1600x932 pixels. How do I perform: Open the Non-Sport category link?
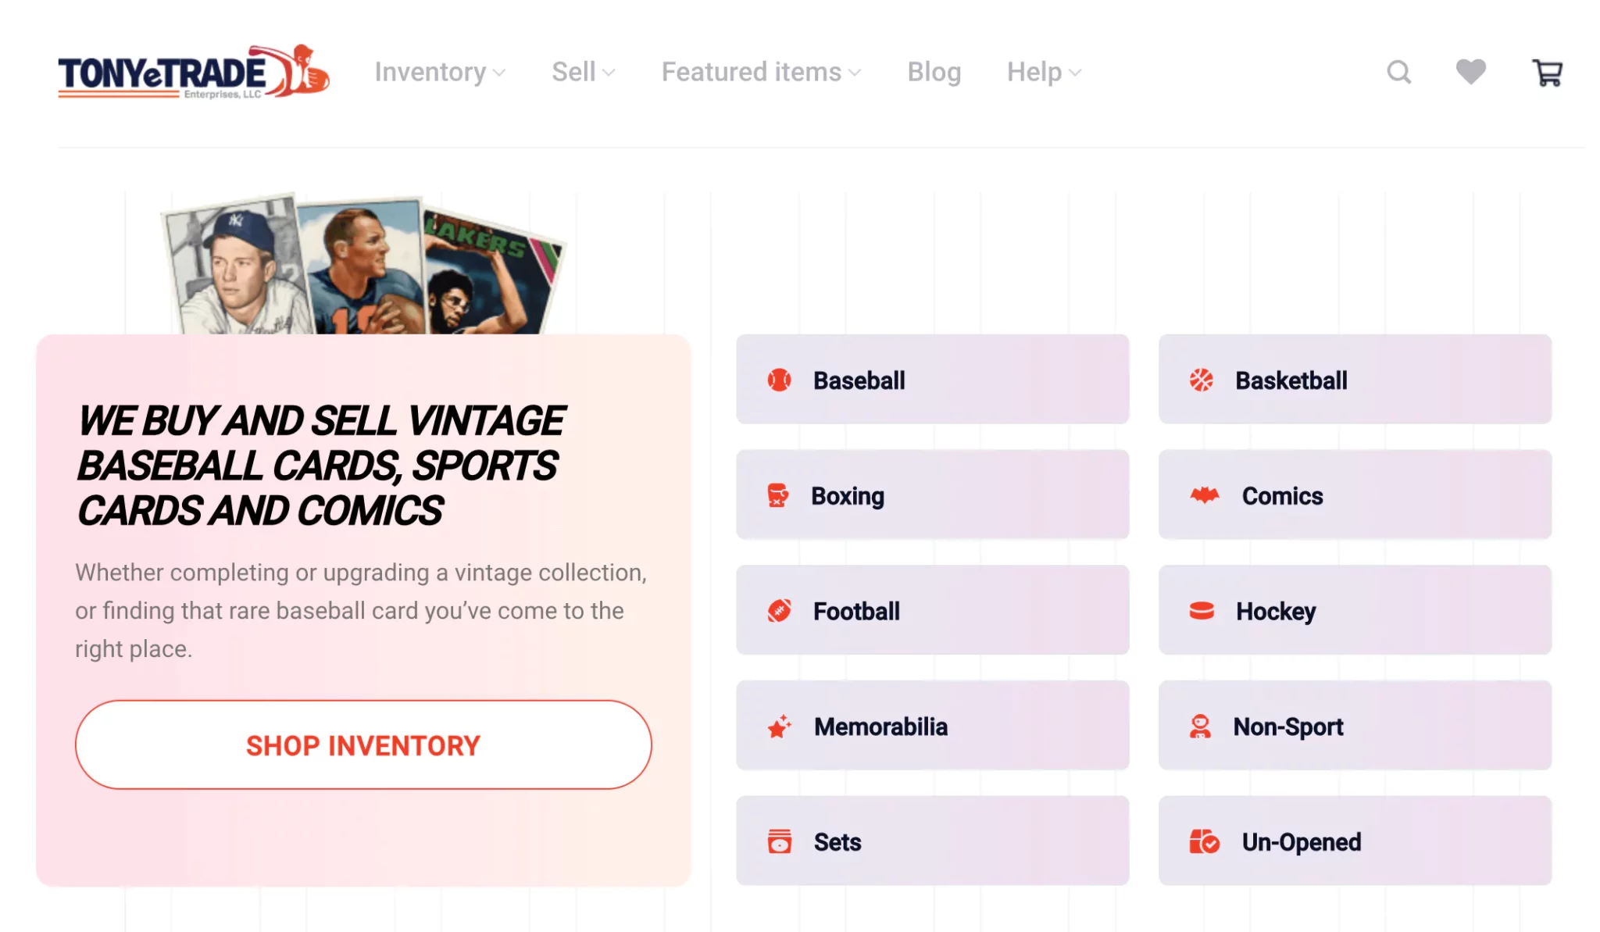tap(1355, 725)
